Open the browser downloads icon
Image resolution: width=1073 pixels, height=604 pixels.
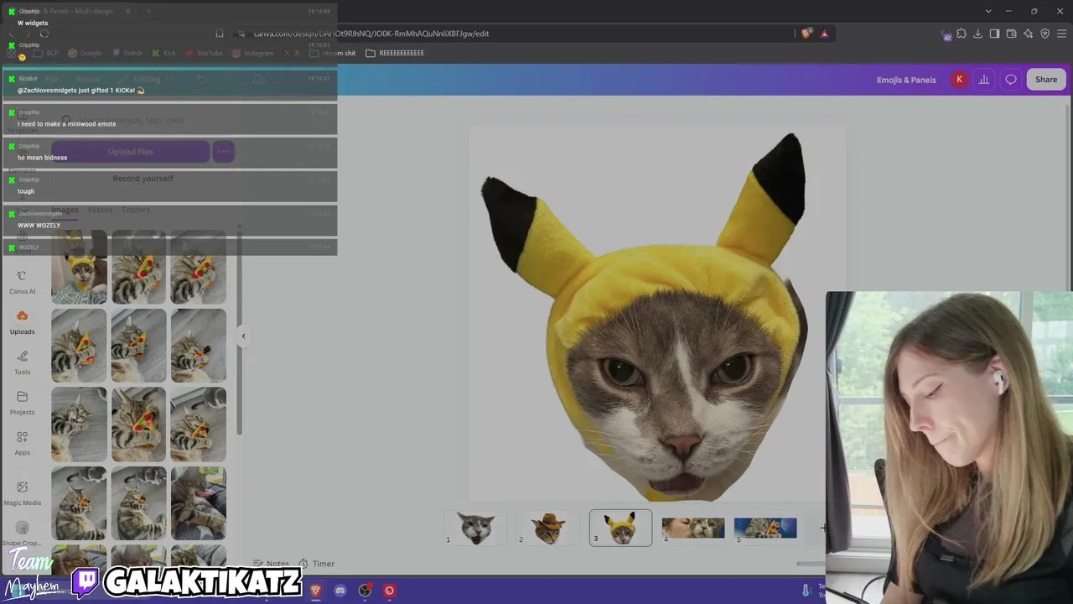pyautogui.click(x=977, y=34)
